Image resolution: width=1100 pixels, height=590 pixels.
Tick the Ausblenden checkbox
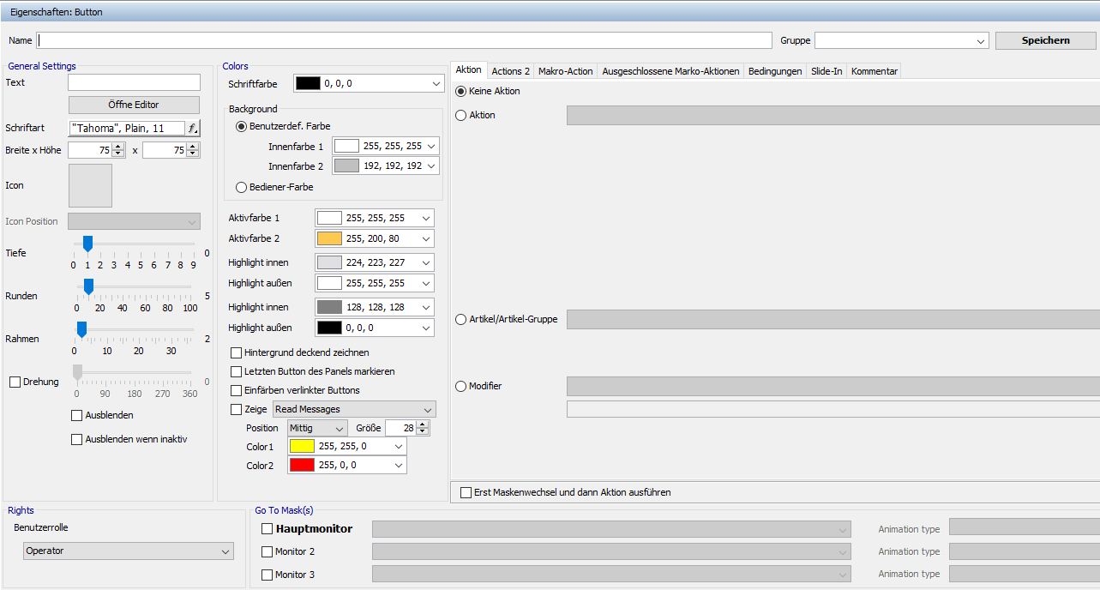77,415
